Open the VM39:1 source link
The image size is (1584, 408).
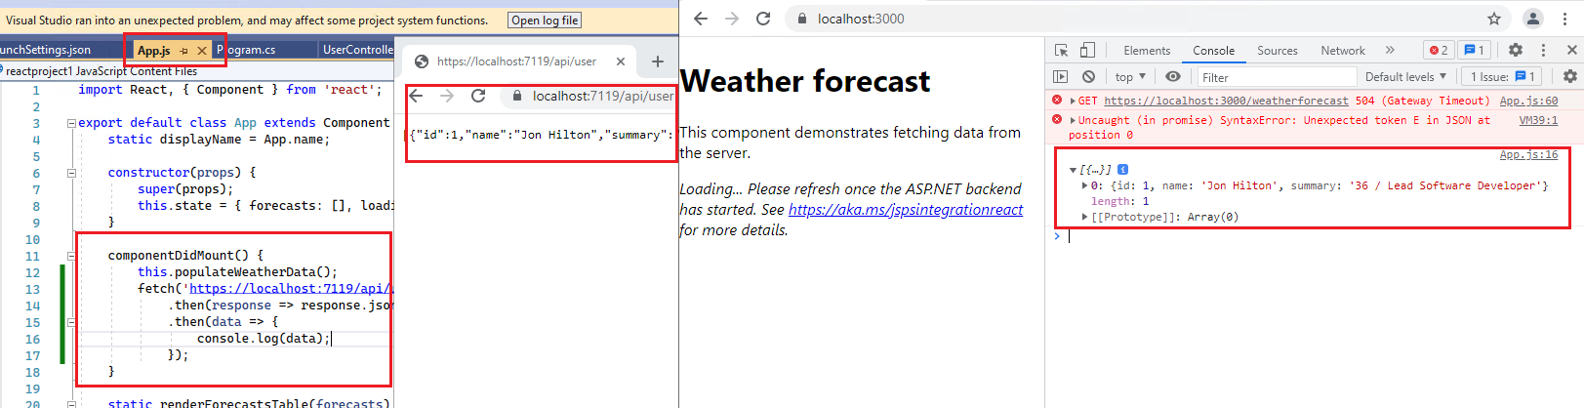tap(1538, 120)
